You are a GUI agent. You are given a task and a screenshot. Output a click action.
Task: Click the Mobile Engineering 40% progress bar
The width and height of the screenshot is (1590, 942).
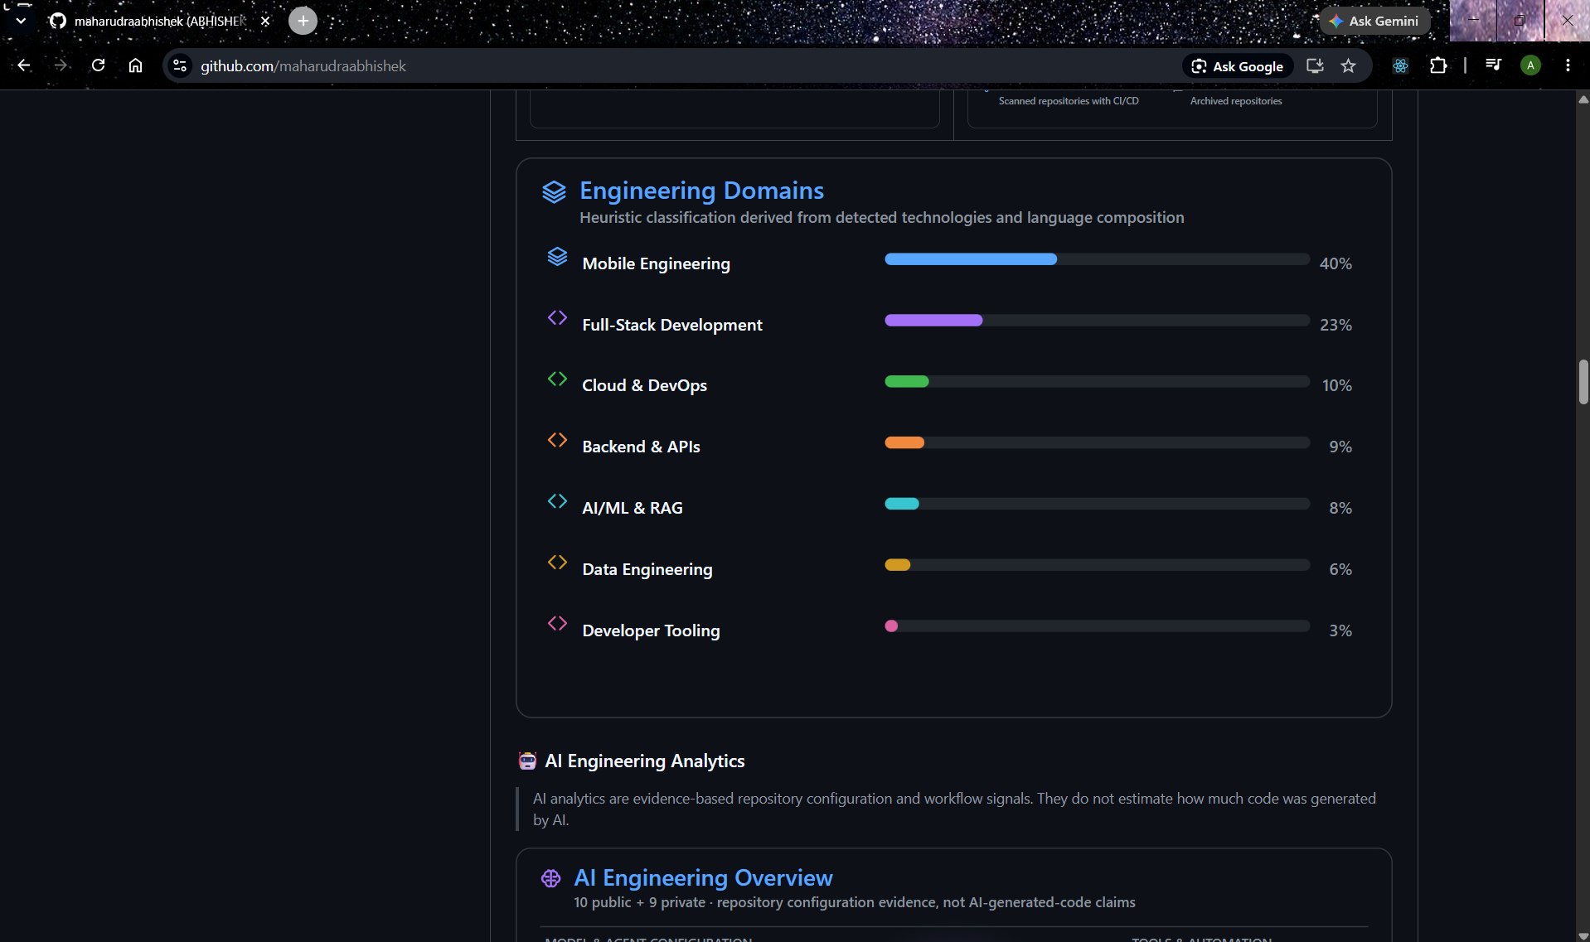(1097, 259)
